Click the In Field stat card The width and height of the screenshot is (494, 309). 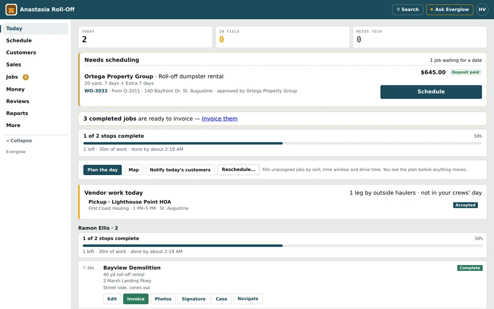[x=282, y=37]
